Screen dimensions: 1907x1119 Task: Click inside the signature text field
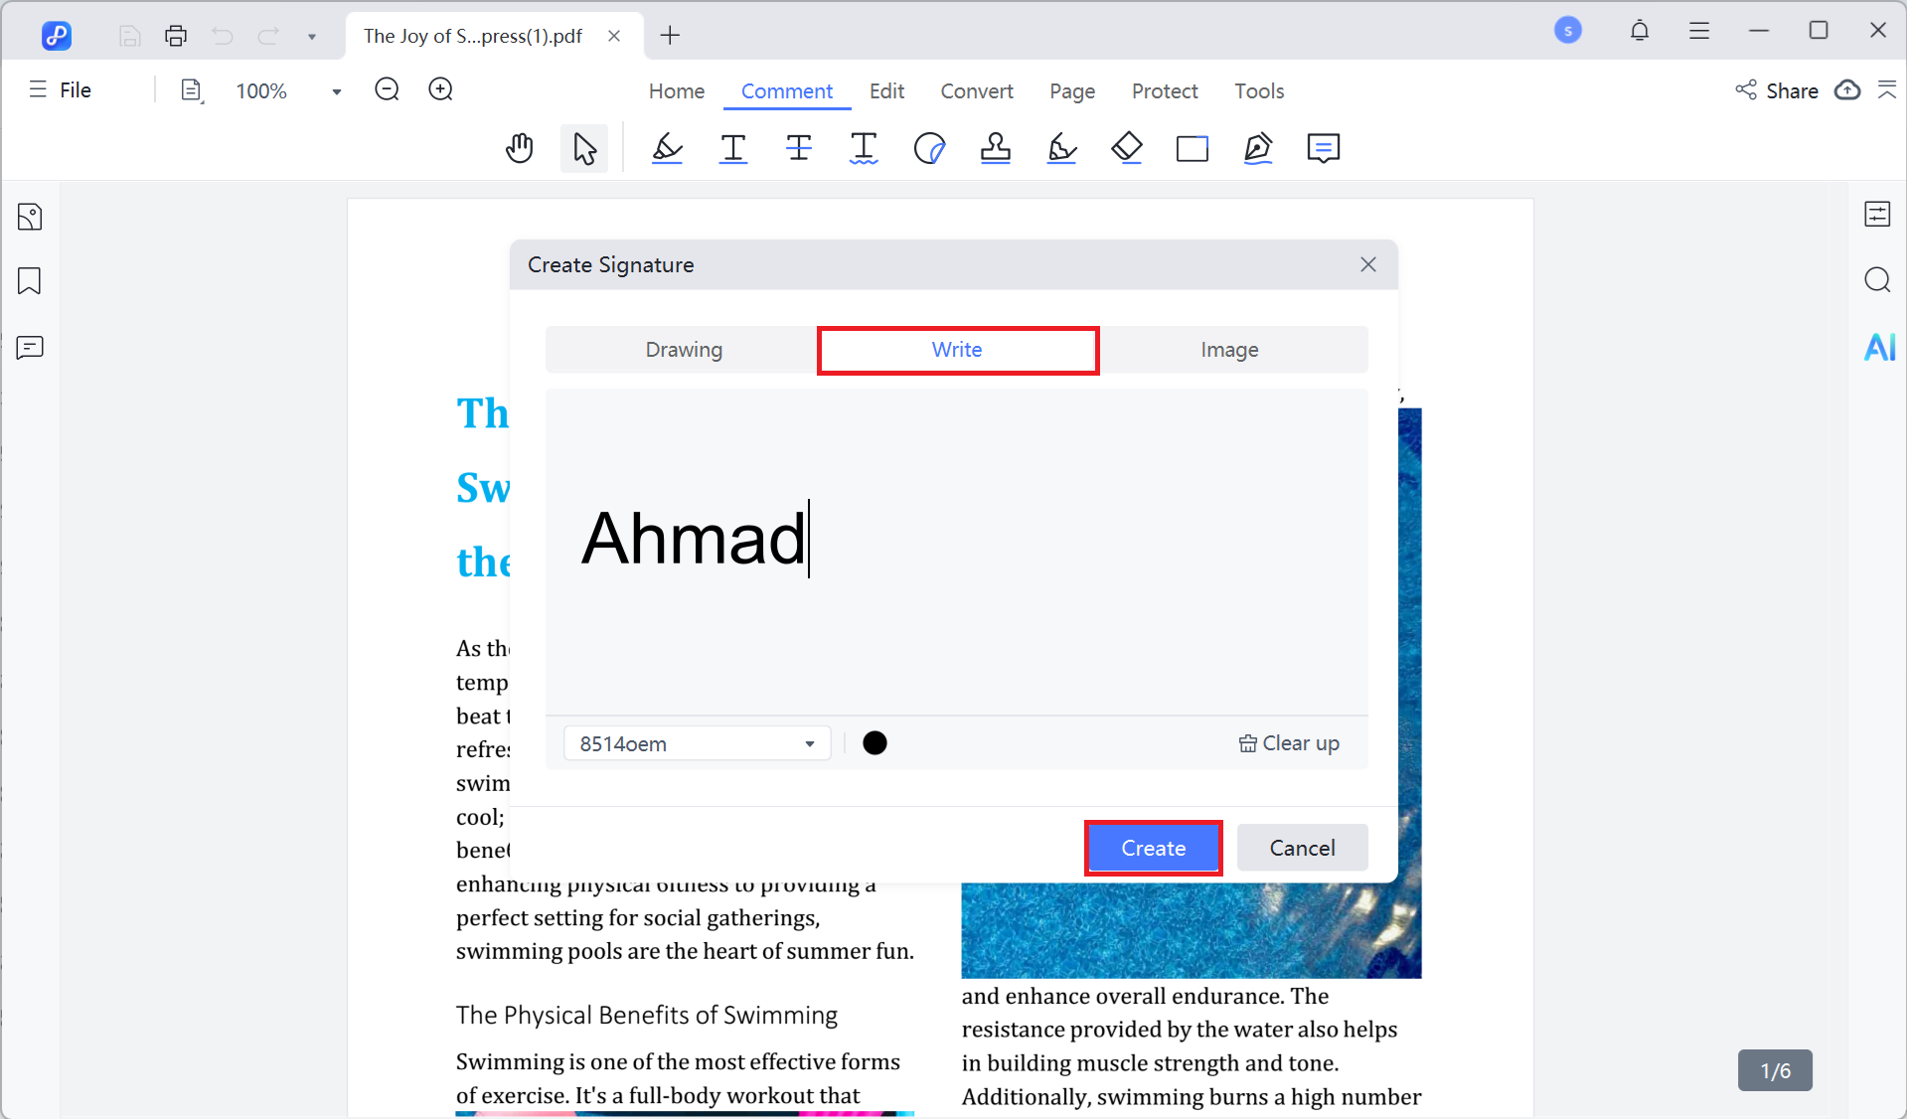tap(954, 554)
